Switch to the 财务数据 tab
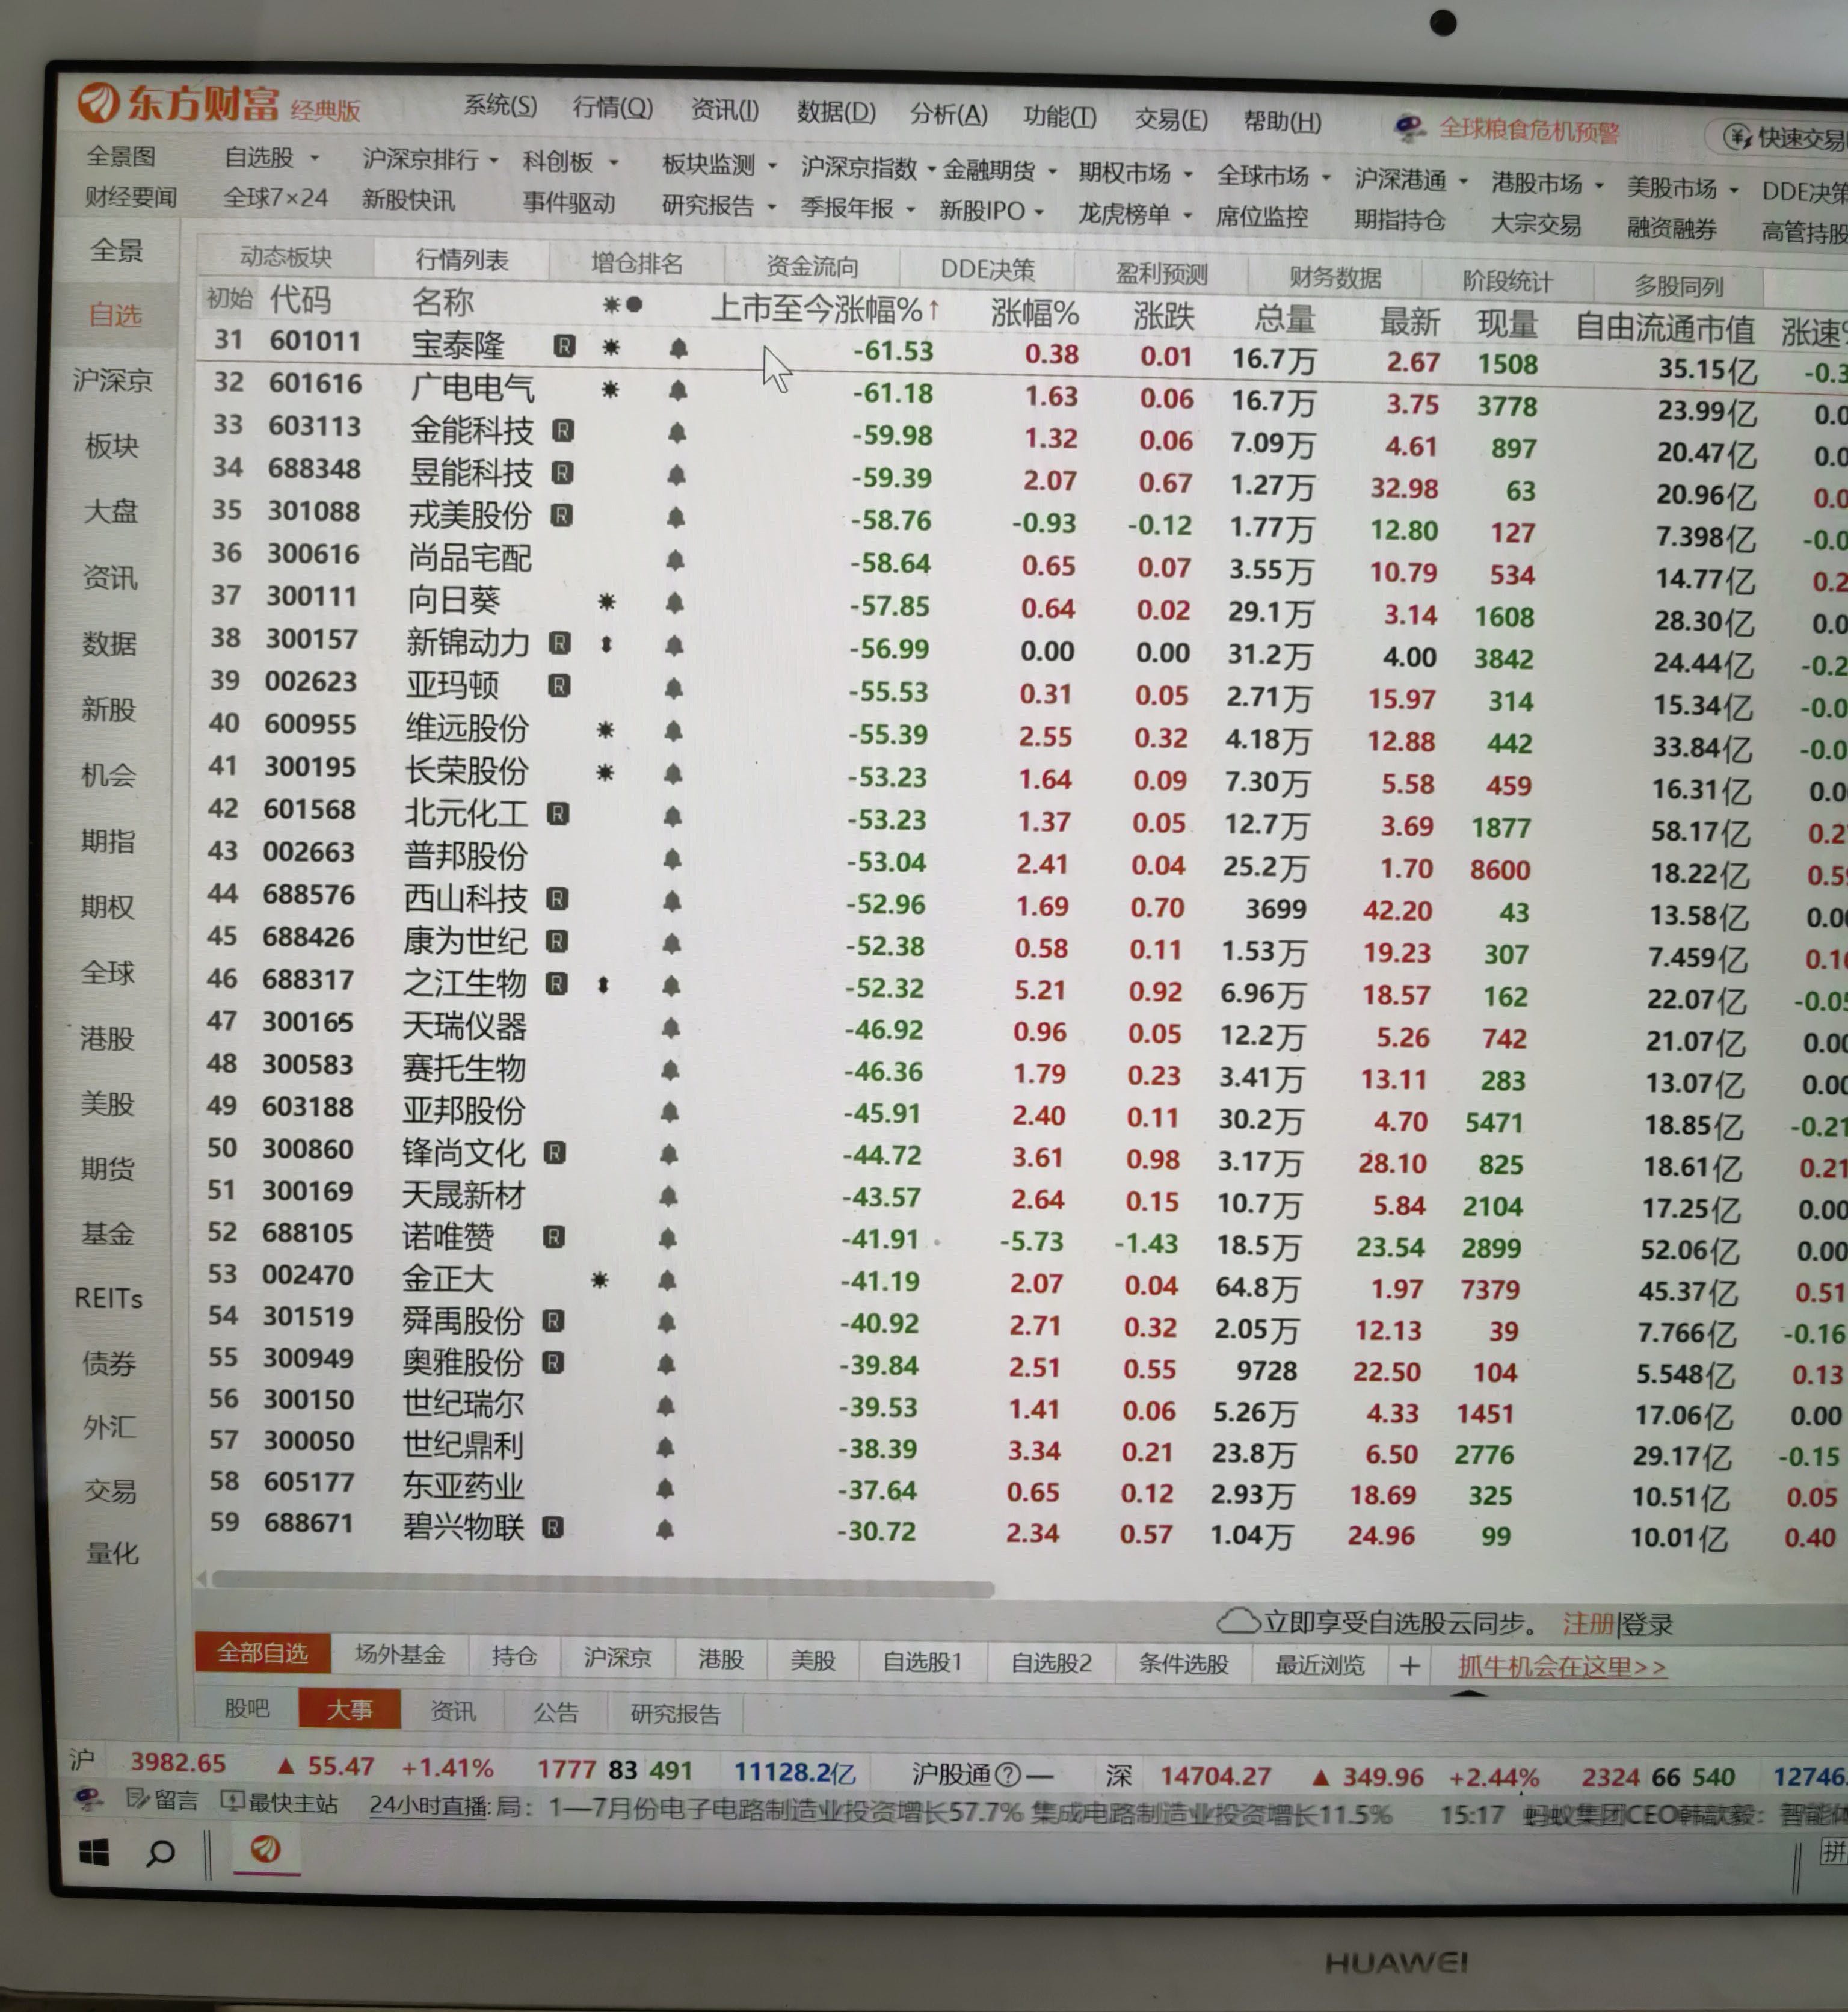The width and height of the screenshot is (1848, 2012). point(1335,277)
